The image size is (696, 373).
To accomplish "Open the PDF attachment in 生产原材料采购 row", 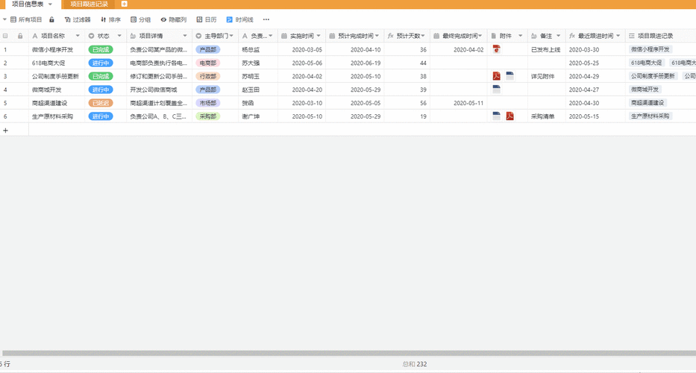I will pyautogui.click(x=510, y=116).
